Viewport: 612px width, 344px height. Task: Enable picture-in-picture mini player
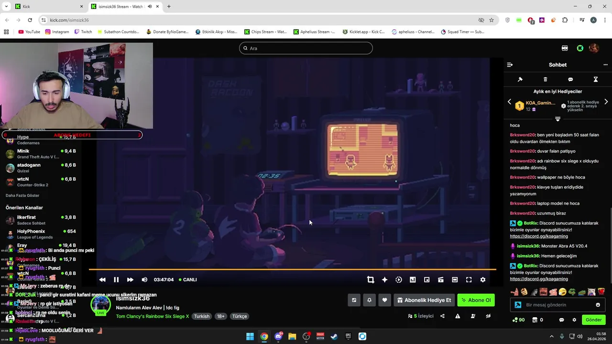427,279
